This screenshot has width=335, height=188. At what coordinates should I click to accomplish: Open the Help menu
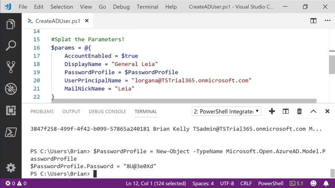coord(171,7)
